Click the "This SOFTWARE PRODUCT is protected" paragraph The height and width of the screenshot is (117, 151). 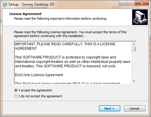click(73, 62)
